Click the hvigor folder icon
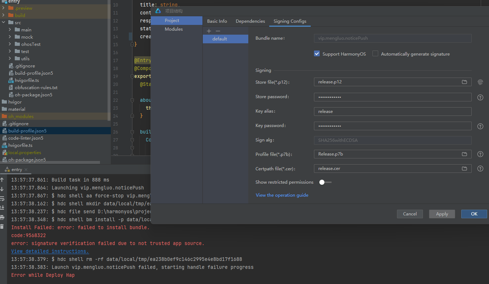 pyautogui.click(x=4, y=102)
